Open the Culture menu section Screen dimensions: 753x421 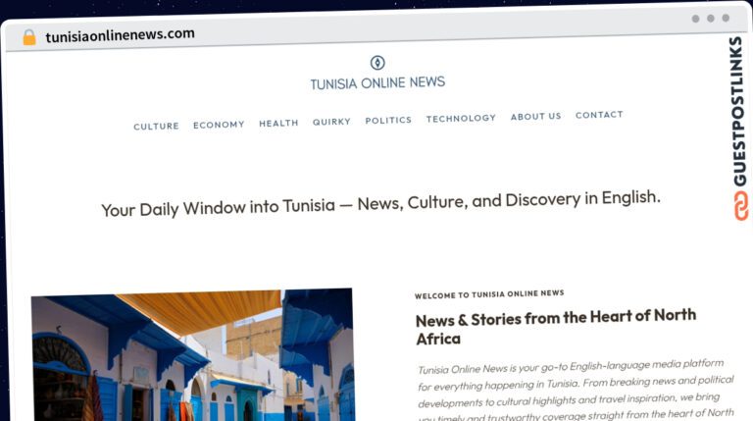click(156, 126)
